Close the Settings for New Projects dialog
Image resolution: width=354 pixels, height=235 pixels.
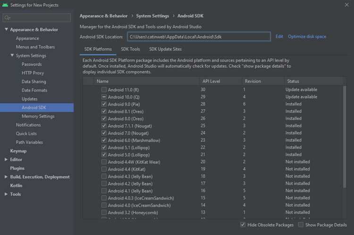(x=346, y=5)
